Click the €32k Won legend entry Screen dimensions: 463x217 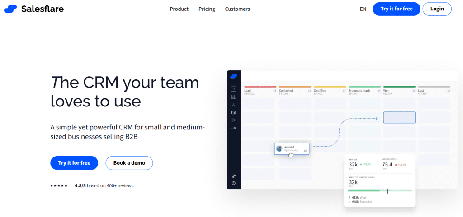pyautogui.click(x=357, y=197)
